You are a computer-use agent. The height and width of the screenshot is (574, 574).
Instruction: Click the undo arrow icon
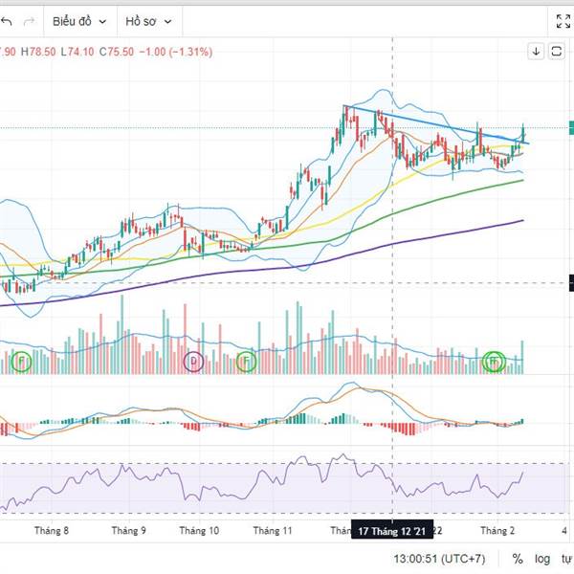[x=7, y=22]
